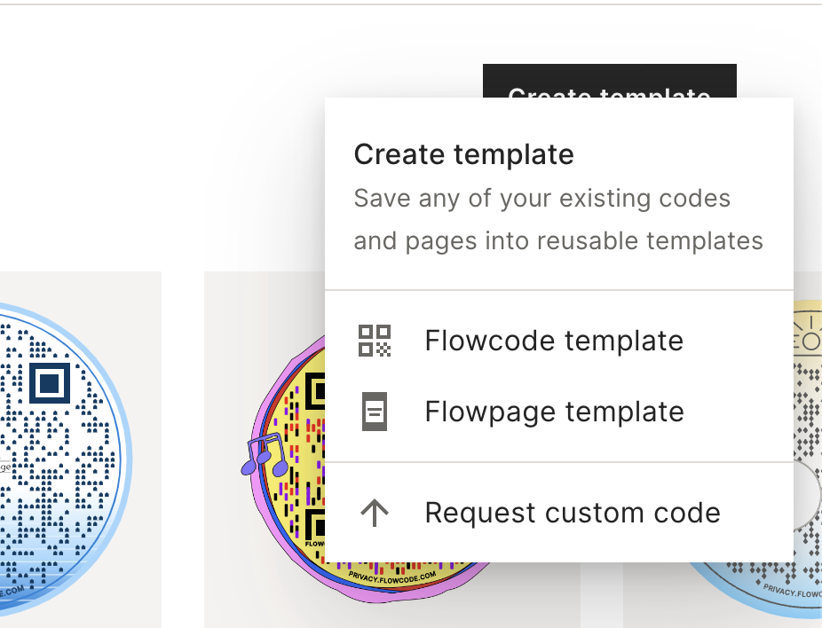The width and height of the screenshot is (822, 628).
Task: Click the purple music notes on yellow code
Action: point(265,454)
